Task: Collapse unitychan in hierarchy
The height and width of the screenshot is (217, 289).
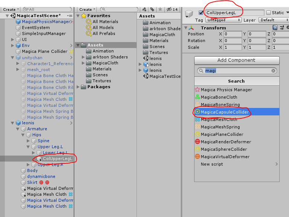Action: (x=12, y=58)
